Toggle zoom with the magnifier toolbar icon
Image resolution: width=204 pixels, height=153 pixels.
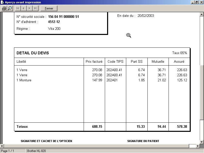[10, 8]
